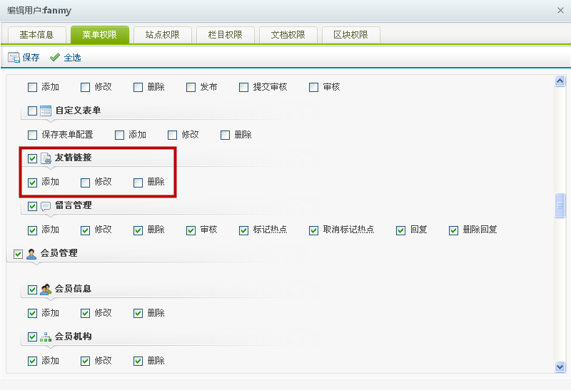The height and width of the screenshot is (390, 571).
Task: Click the 自定义表单 form icon
Action: point(46,111)
